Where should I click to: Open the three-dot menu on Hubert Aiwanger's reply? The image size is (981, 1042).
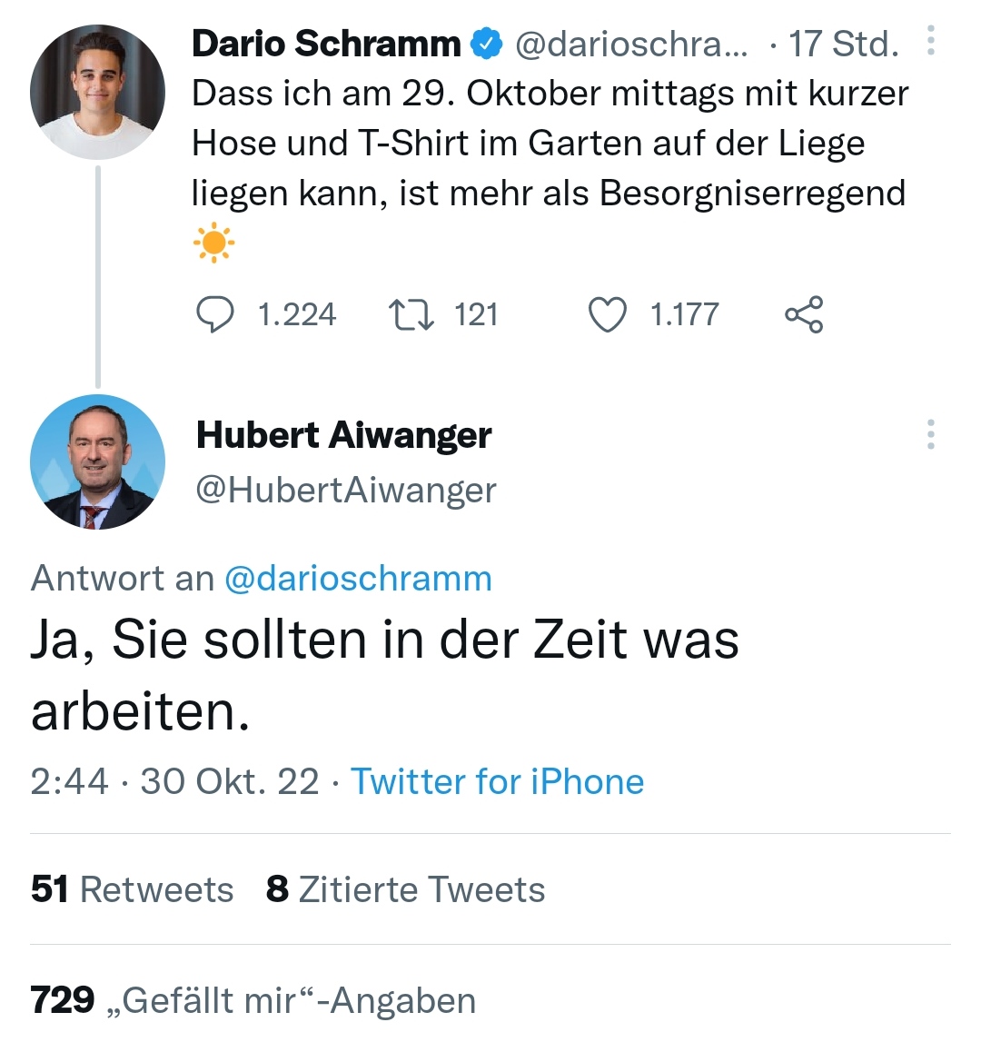930,435
